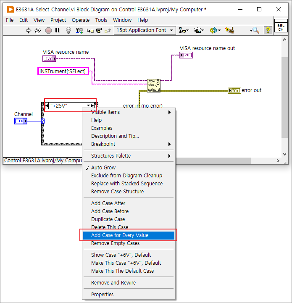Toggle Highlight Execution light bulb
Image resolution: width=292 pixels, height=303 pixels.
(x=68, y=30)
